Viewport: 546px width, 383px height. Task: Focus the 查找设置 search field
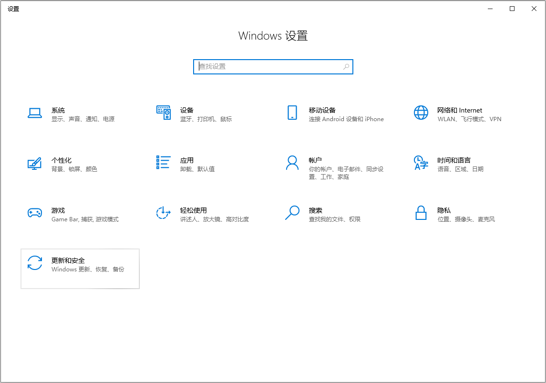(267, 67)
